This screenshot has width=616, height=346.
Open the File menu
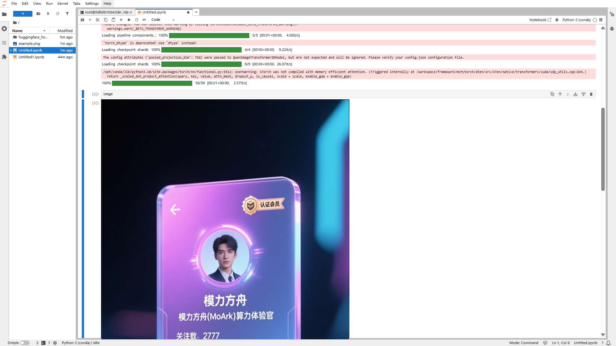coord(14,4)
